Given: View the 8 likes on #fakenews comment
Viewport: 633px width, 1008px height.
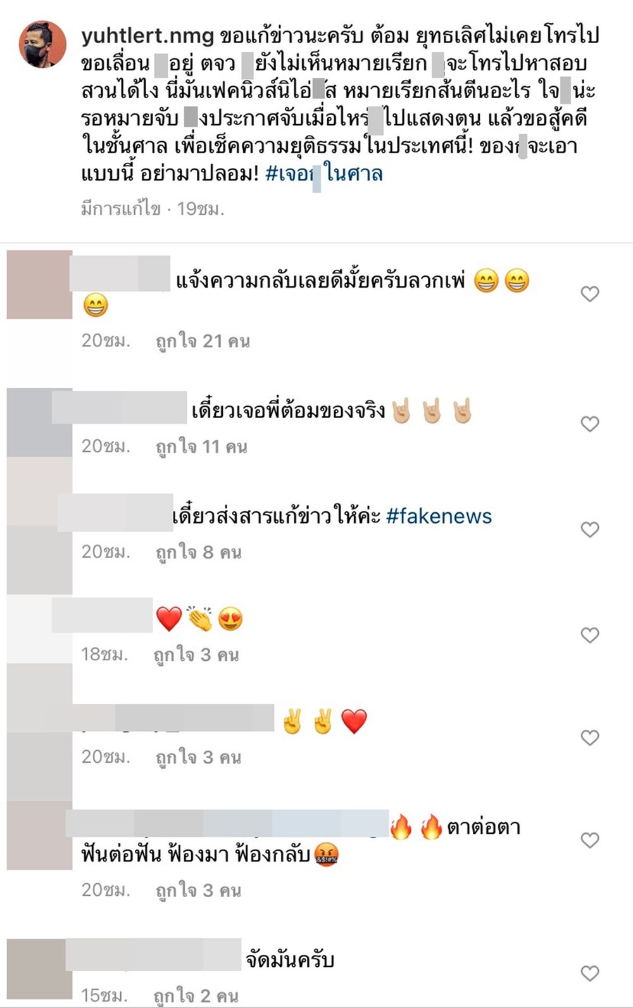Looking at the screenshot, I should point(199,552).
